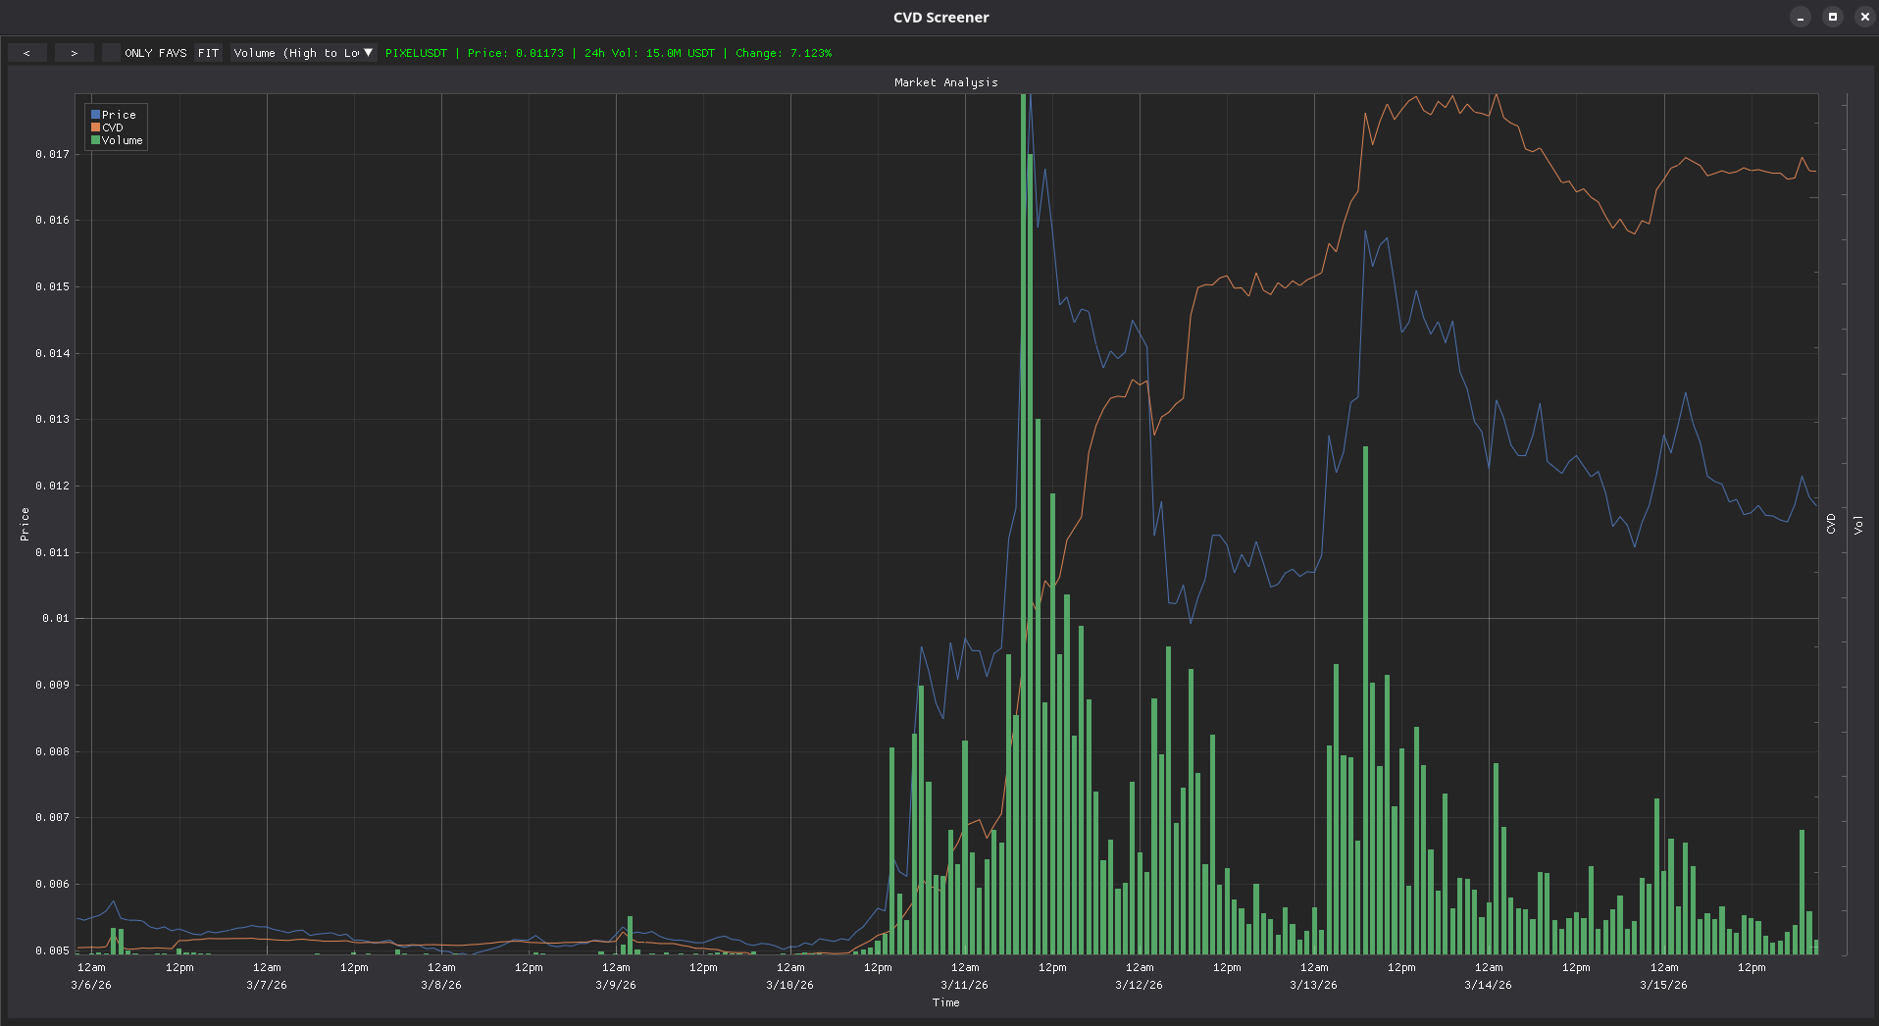The image size is (1879, 1026).
Task: Click the Market Analysis chart title
Action: tap(946, 82)
